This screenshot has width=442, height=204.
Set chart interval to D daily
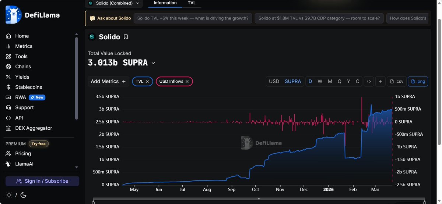coord(310,81)
